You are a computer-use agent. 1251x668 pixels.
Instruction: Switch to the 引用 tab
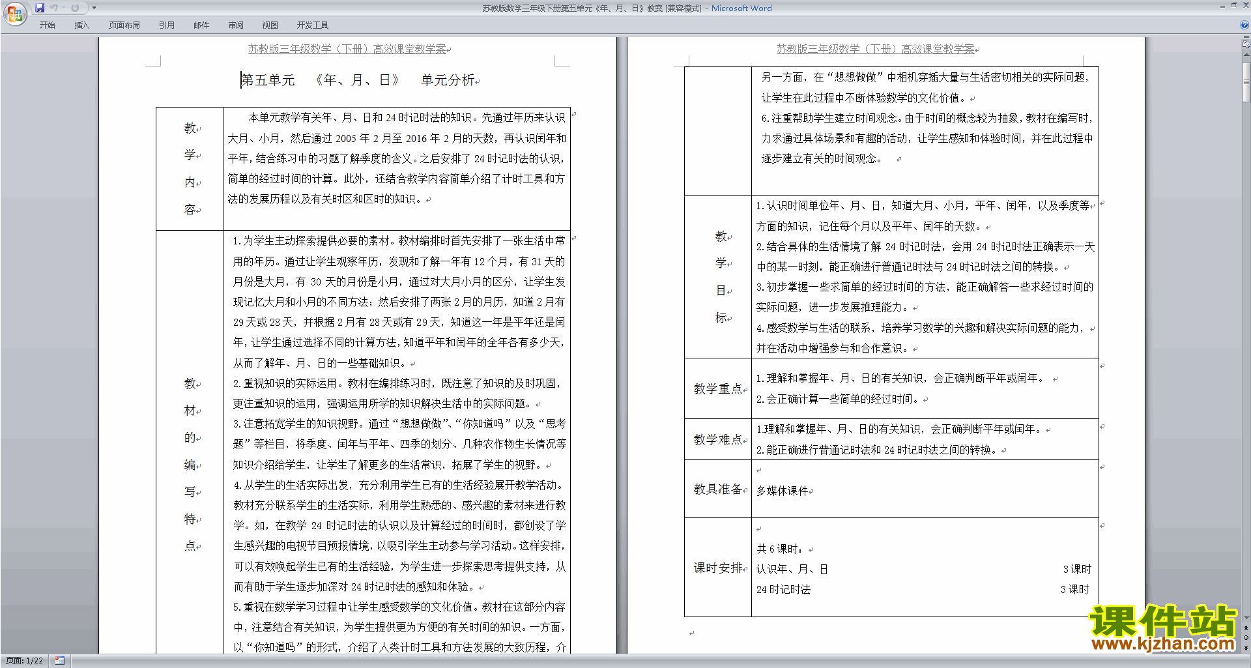point(166,25)
